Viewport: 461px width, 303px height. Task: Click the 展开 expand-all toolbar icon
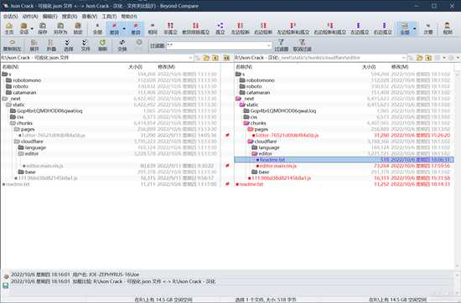[x=34, y=45]
